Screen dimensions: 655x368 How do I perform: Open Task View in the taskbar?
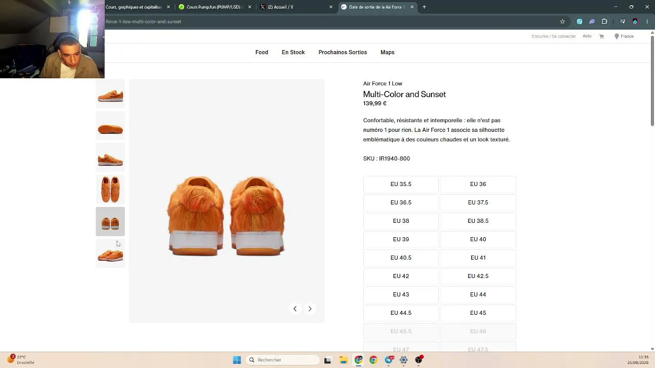327,360
